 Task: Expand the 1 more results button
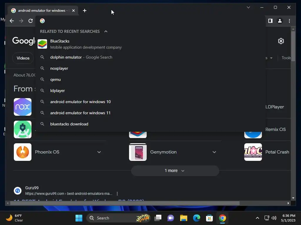tap(175, 171)
